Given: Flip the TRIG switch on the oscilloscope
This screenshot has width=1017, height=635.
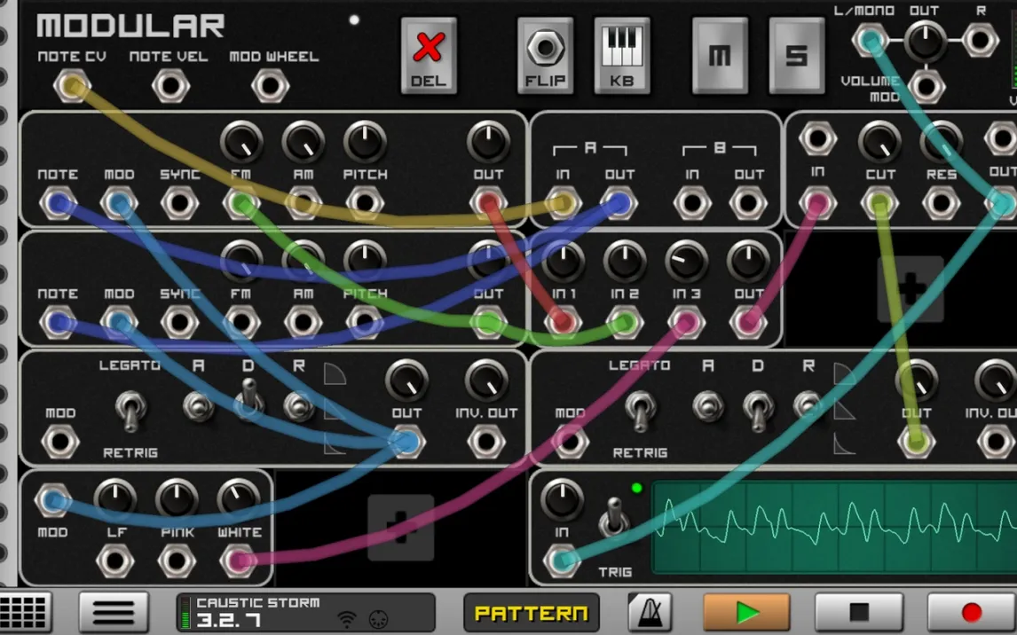Looking at the screenshot, I should pos(611,518).
